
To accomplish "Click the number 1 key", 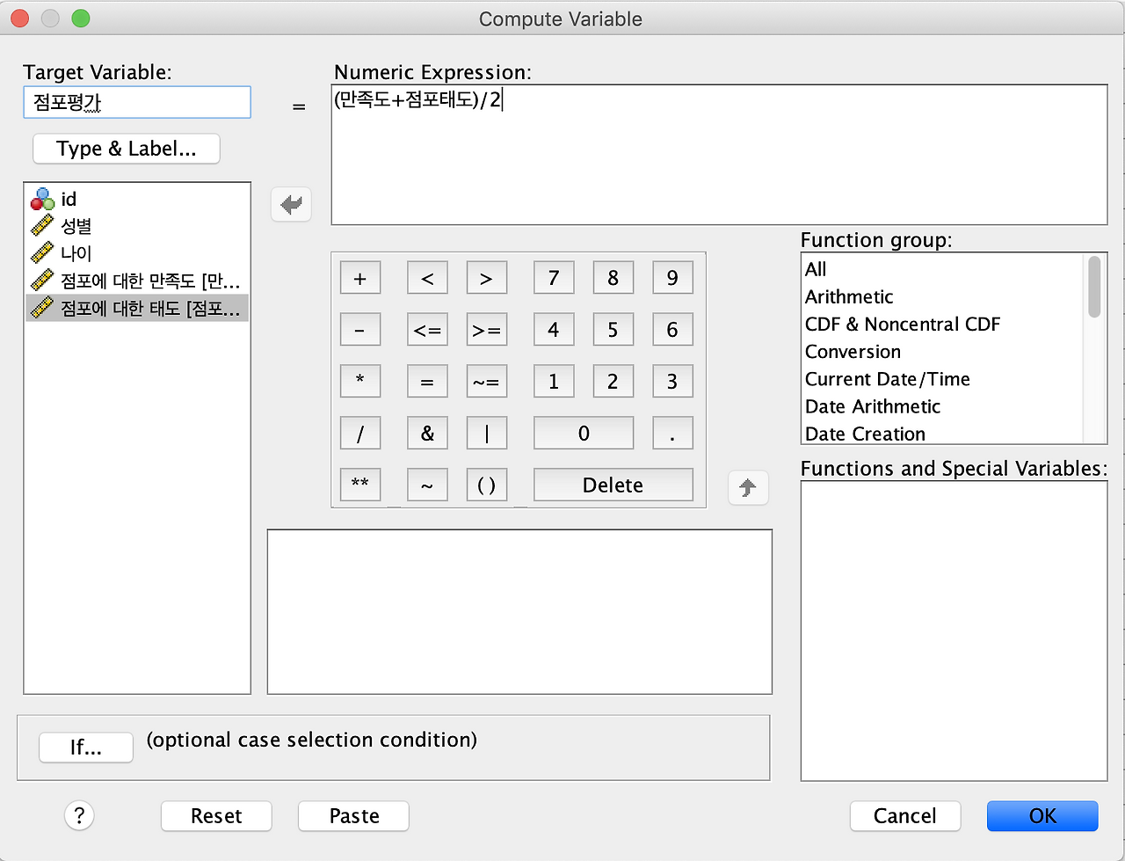I will [x=554, y=381].
